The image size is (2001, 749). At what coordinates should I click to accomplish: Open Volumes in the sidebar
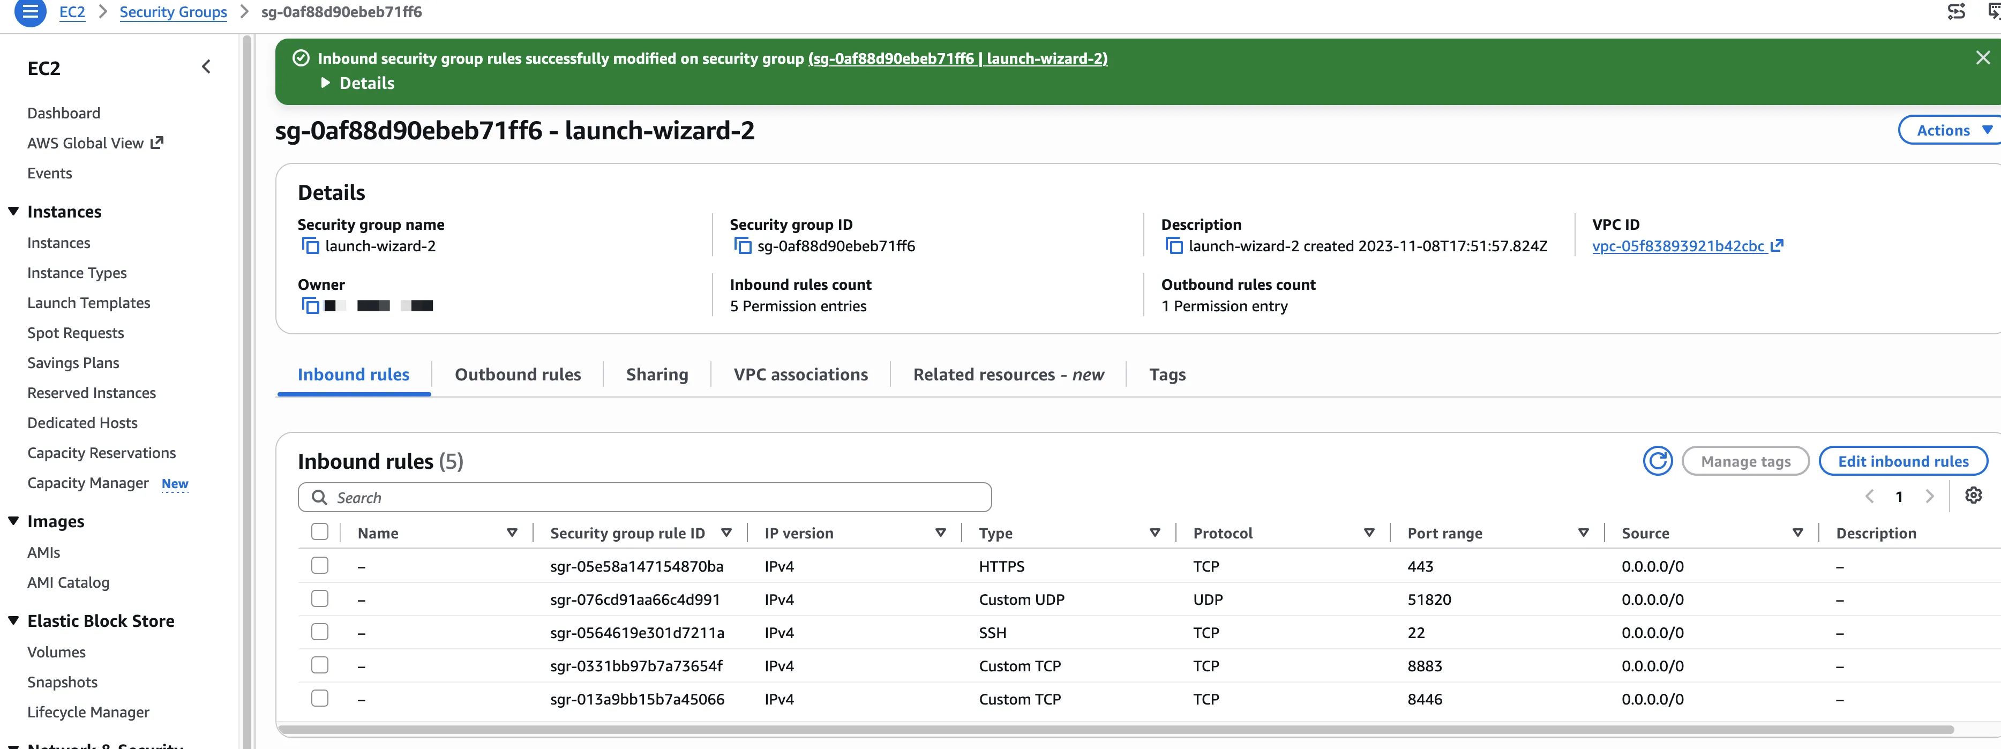57,653
